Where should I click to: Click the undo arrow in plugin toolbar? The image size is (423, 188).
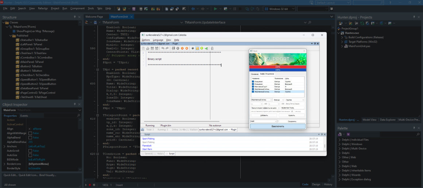(x=162, y=48)
